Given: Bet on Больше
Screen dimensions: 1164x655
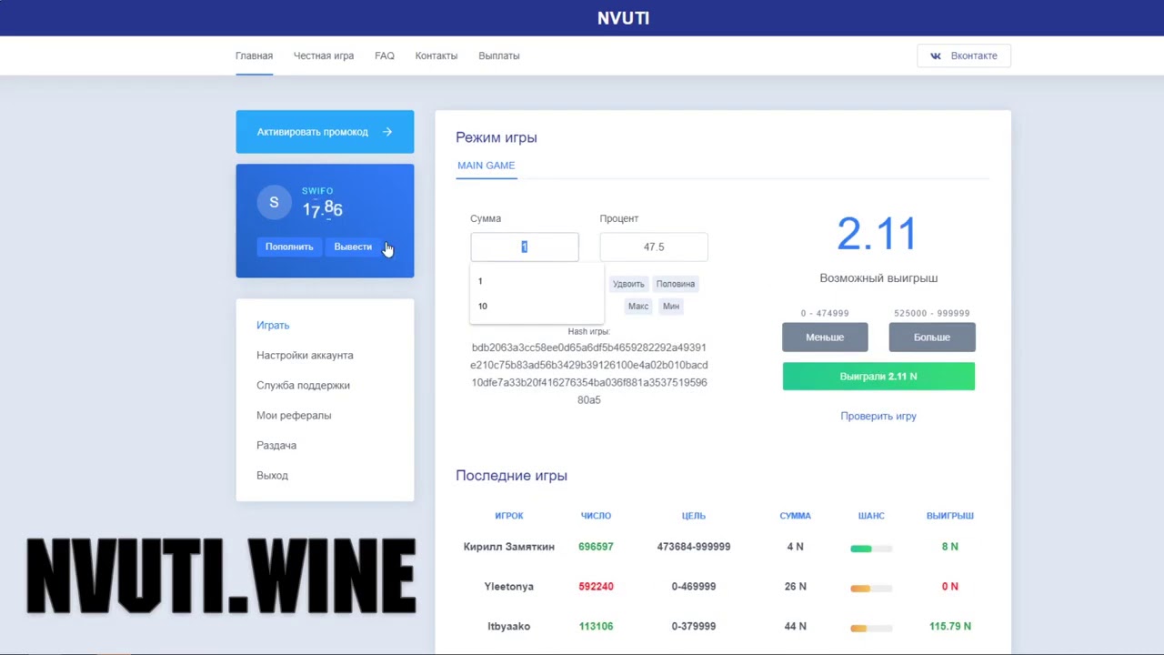Looking at the screenshot, I should tap(932, 337).
